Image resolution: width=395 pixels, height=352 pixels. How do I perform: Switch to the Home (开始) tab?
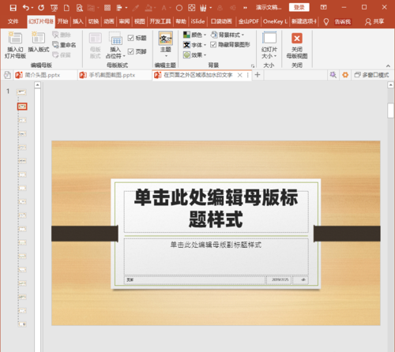pyautogui.click(x=62, y=21)
